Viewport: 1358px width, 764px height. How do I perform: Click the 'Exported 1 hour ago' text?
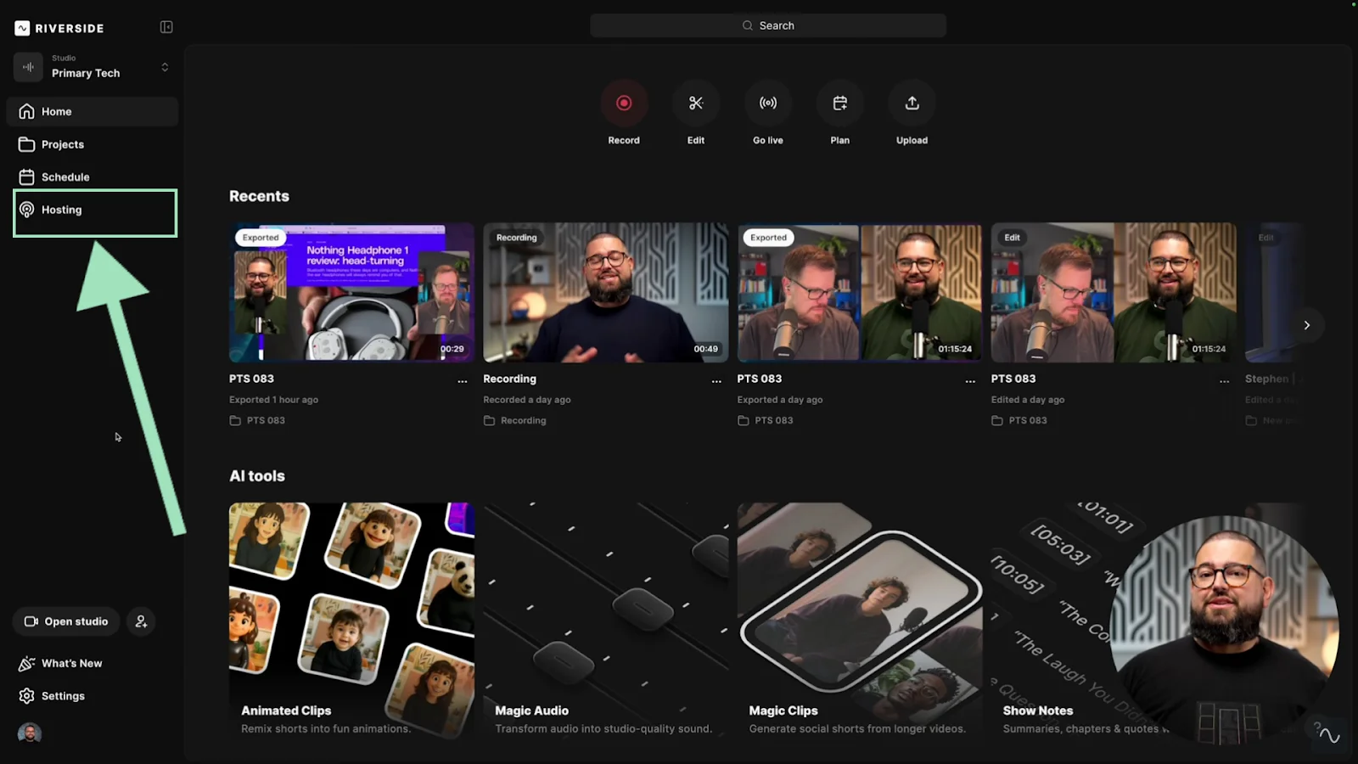[273, 400]
